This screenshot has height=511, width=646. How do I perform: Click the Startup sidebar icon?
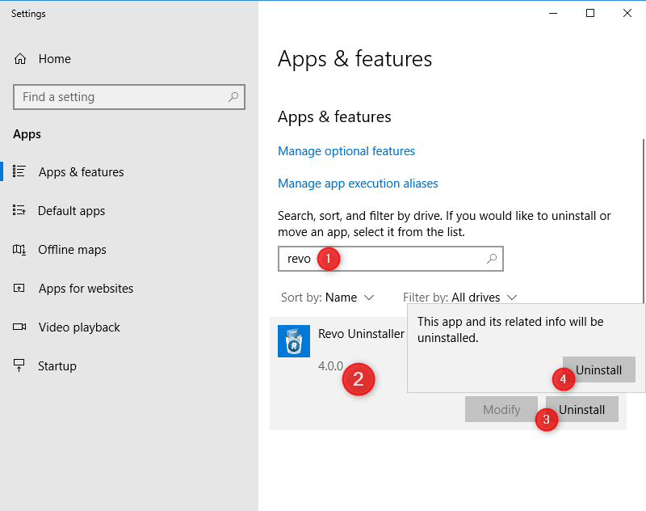click(x=19, y=365)
